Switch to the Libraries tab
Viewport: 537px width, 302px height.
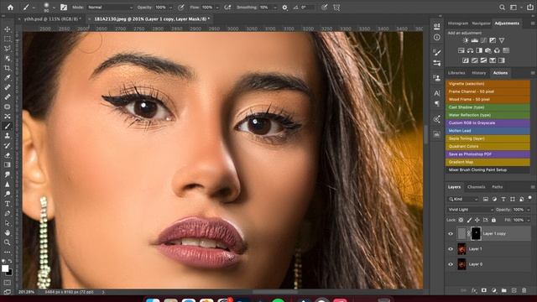click(456, 73)
